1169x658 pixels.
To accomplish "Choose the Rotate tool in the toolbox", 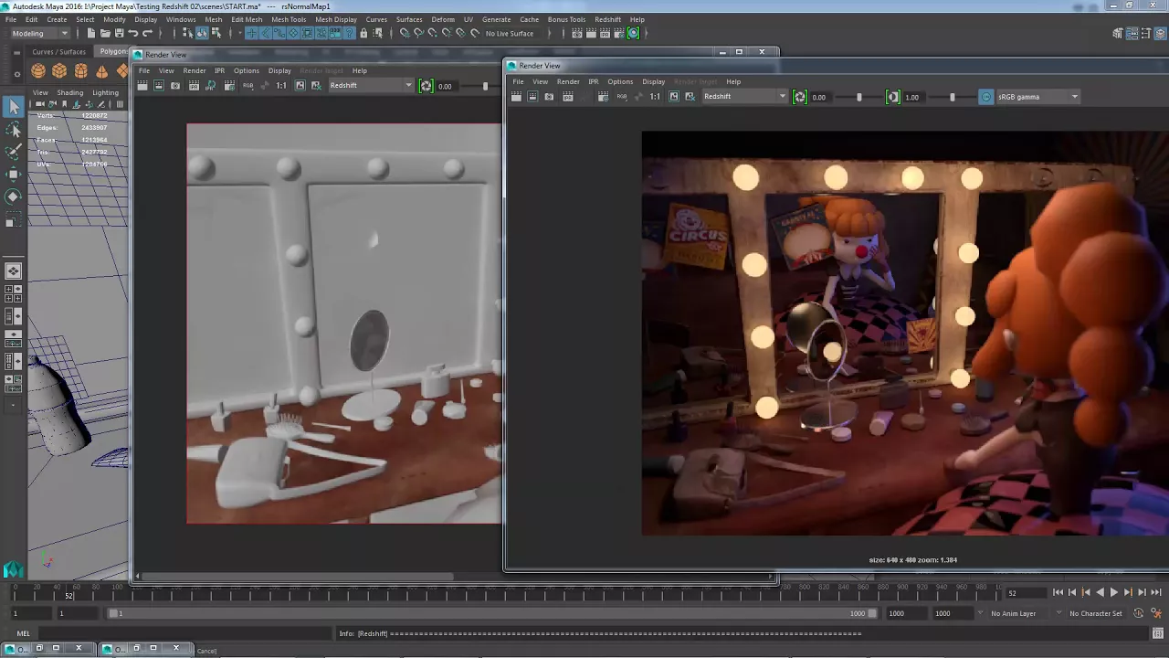I will (14, 196).
